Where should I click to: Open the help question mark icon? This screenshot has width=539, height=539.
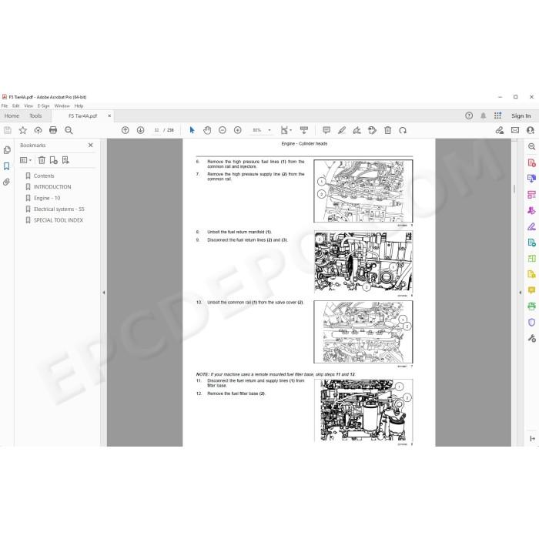pos(469,115)
